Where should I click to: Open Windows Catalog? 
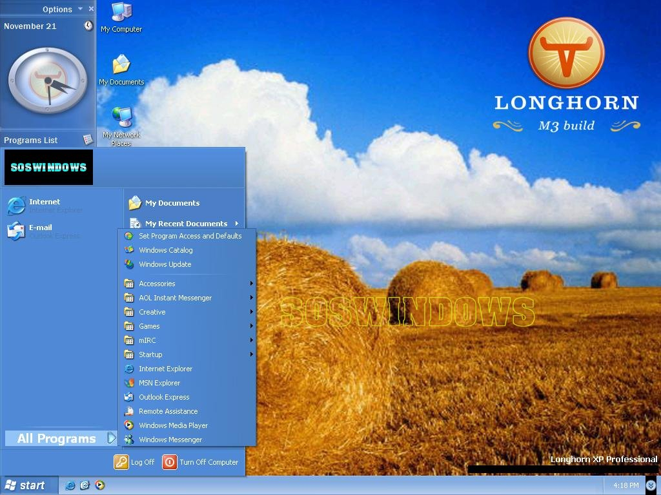point(187,250)
